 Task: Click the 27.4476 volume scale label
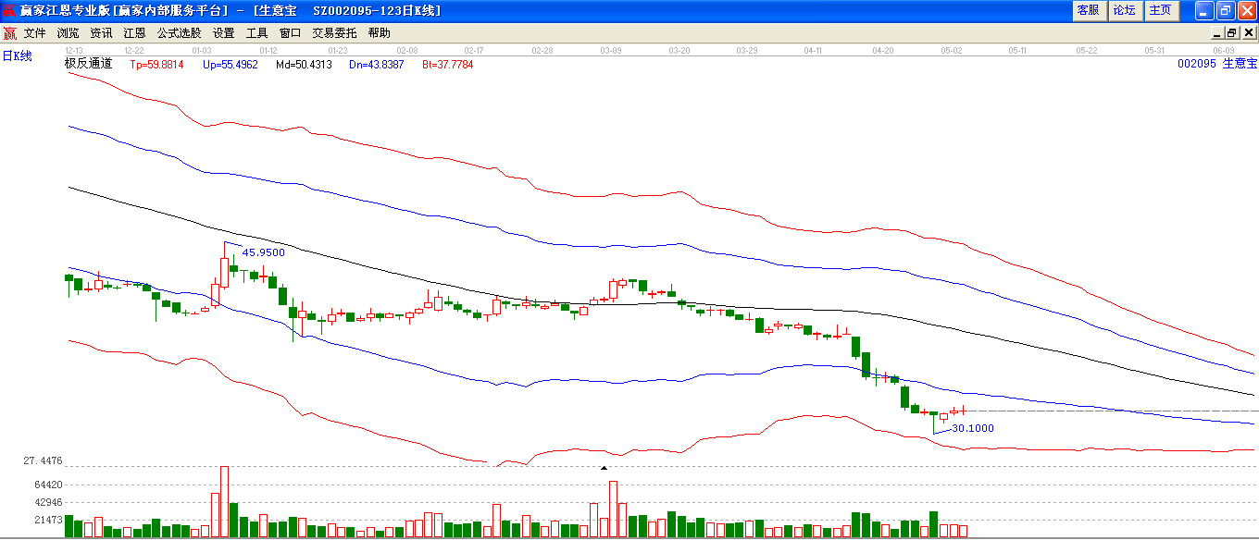43,460
